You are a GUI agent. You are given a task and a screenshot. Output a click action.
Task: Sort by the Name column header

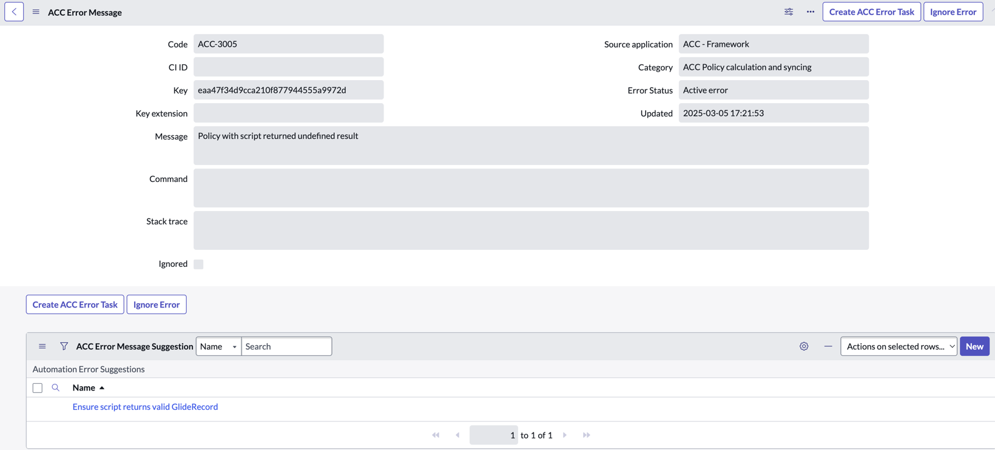point(84,388)
